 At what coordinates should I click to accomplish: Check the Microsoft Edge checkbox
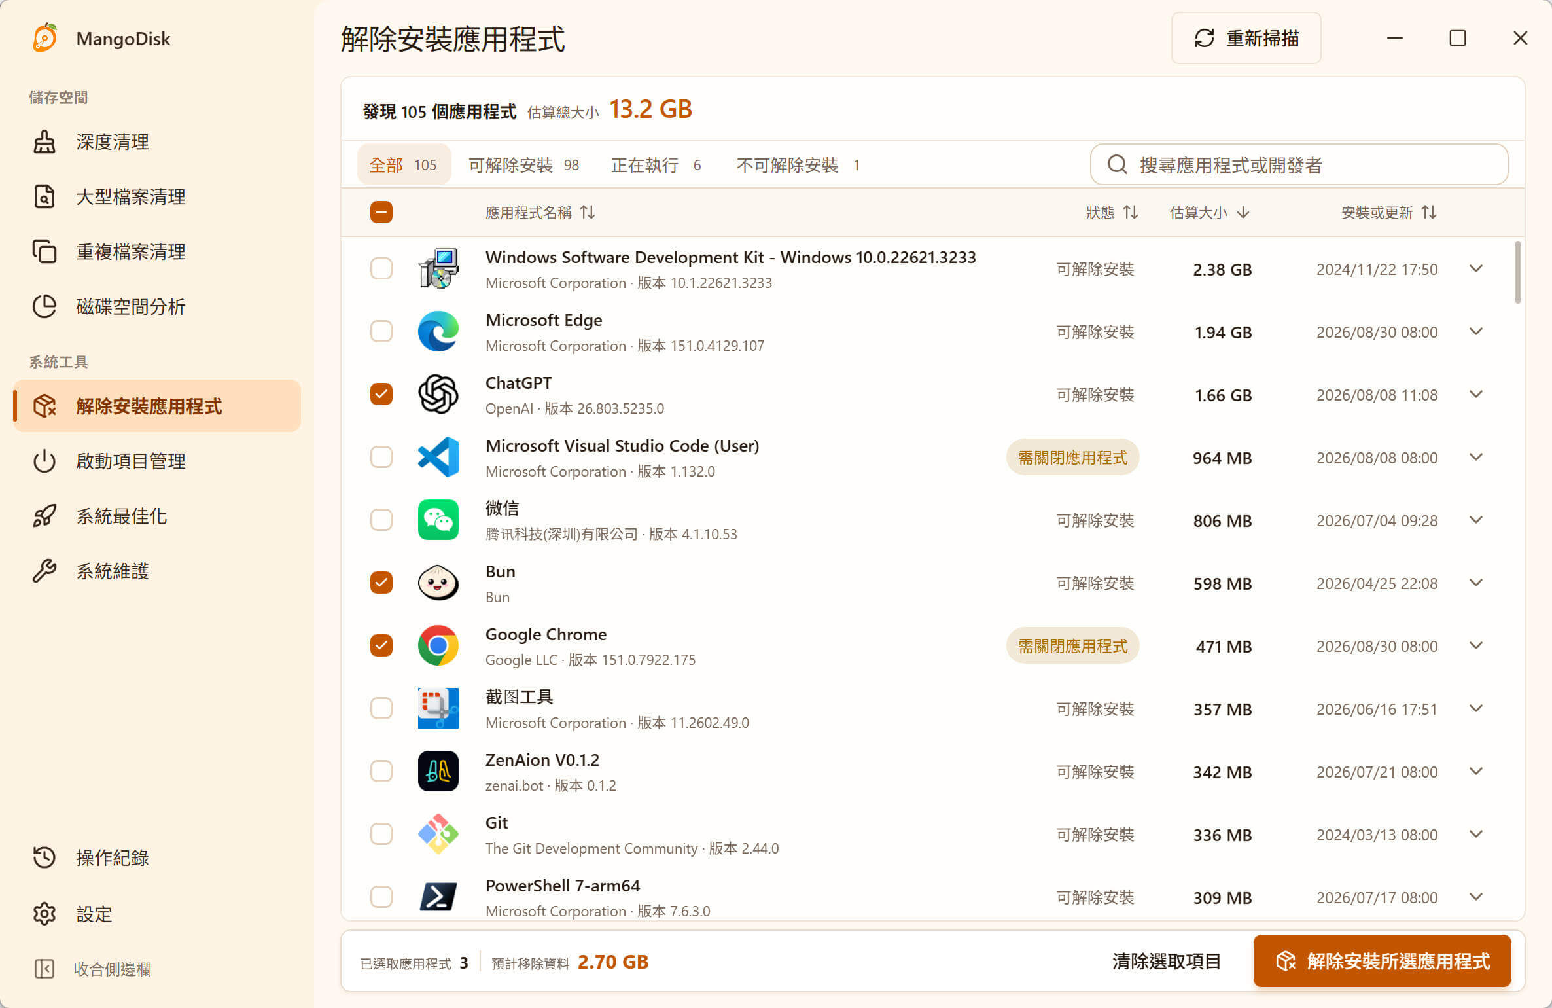381,331
